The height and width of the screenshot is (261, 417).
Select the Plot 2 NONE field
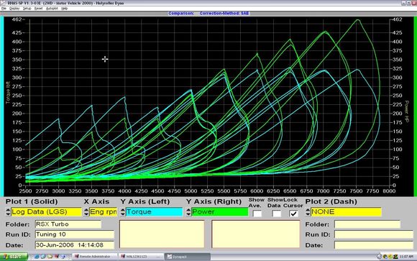(x=346, y=212)
